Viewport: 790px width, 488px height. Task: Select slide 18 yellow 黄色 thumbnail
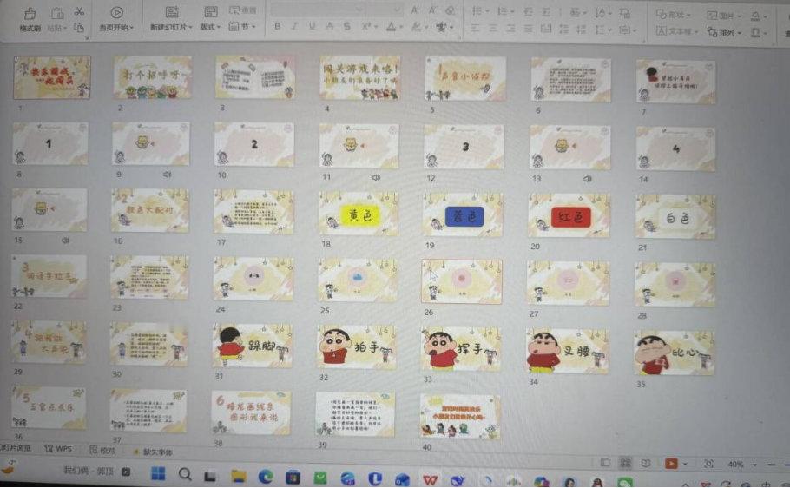point(359,214)
